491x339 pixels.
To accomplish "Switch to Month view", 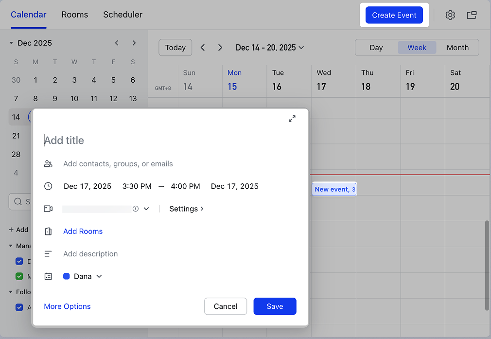I will pos(457,48).
